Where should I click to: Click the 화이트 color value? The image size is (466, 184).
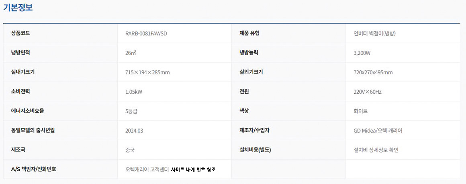358,111
